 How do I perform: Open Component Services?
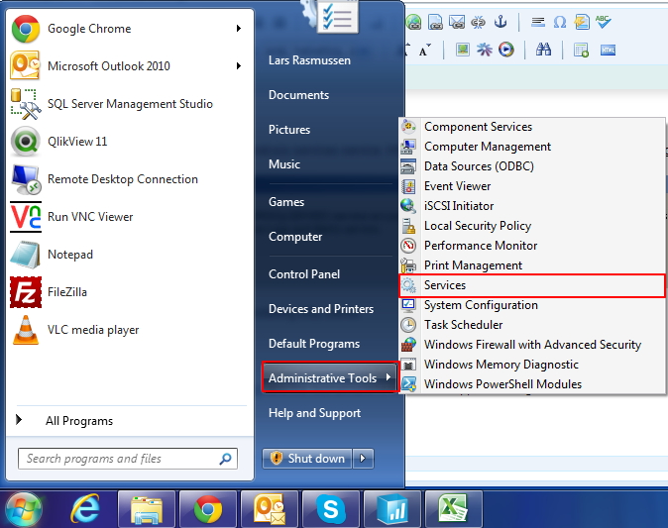coord(531,127)
